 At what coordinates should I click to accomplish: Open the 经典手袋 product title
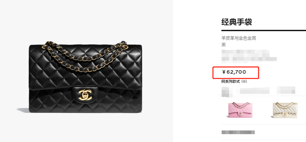click(x=237, y=22)
